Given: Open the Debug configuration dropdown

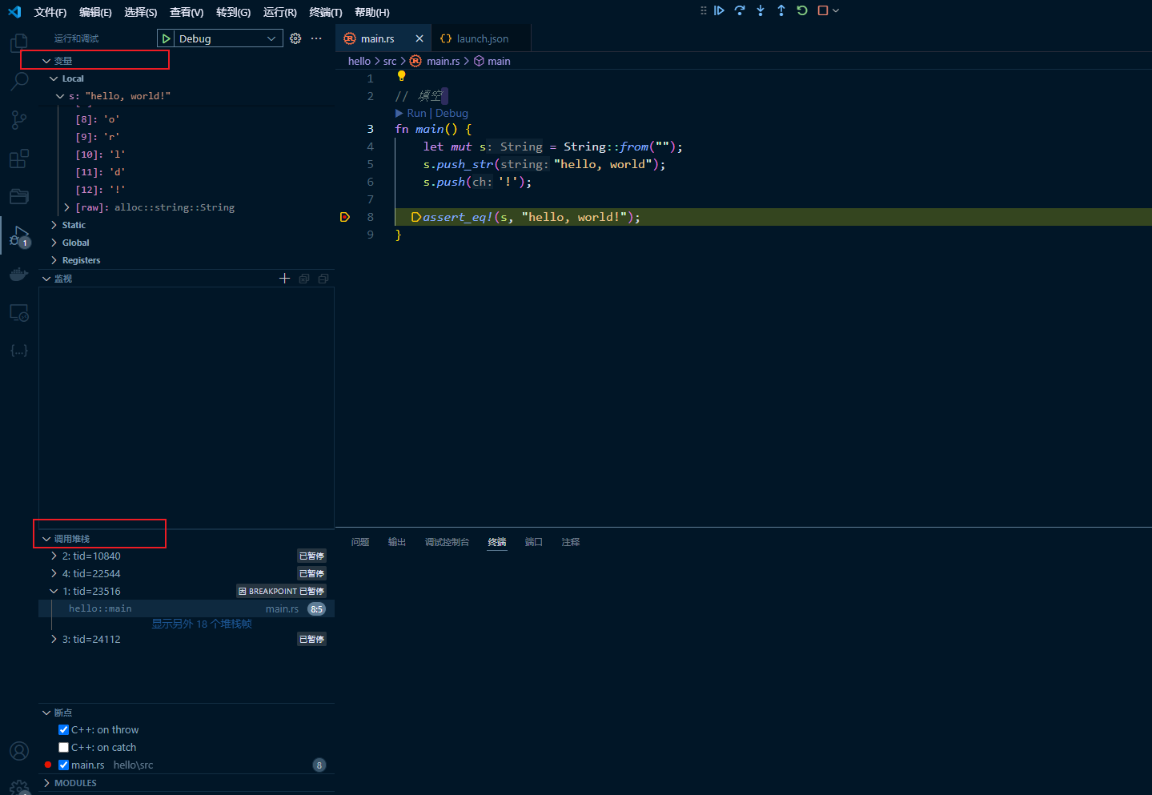Looking at the screenshot, I should [x=228, y=38].
